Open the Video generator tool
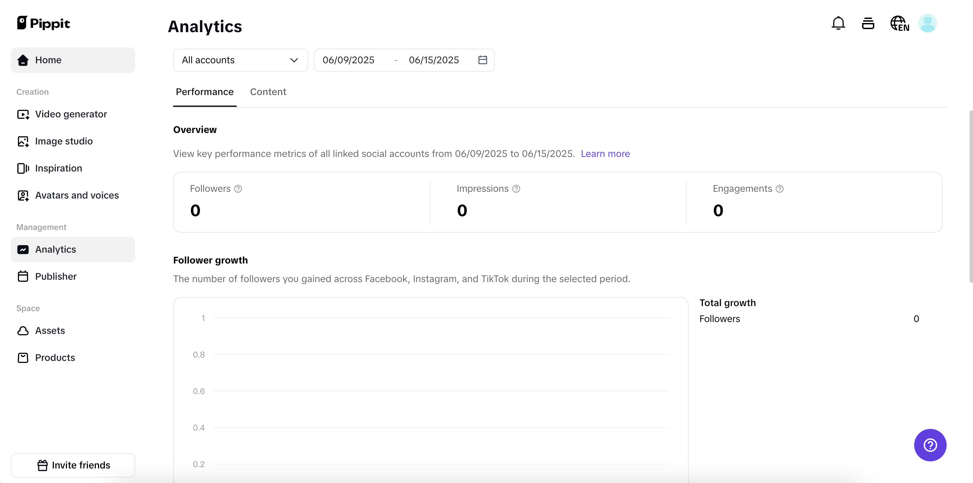Image resolution: width=973 pixels, height=483 pixels. click(x=71, y=114)
